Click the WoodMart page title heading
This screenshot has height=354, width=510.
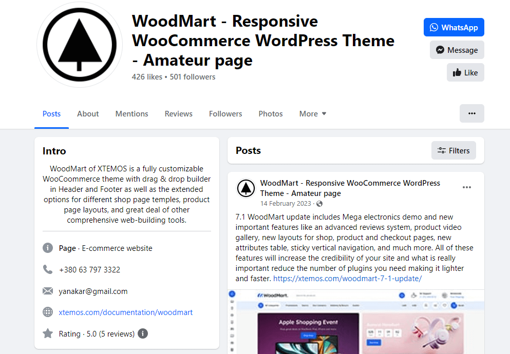pyautogui.click(x=263, y=41)
